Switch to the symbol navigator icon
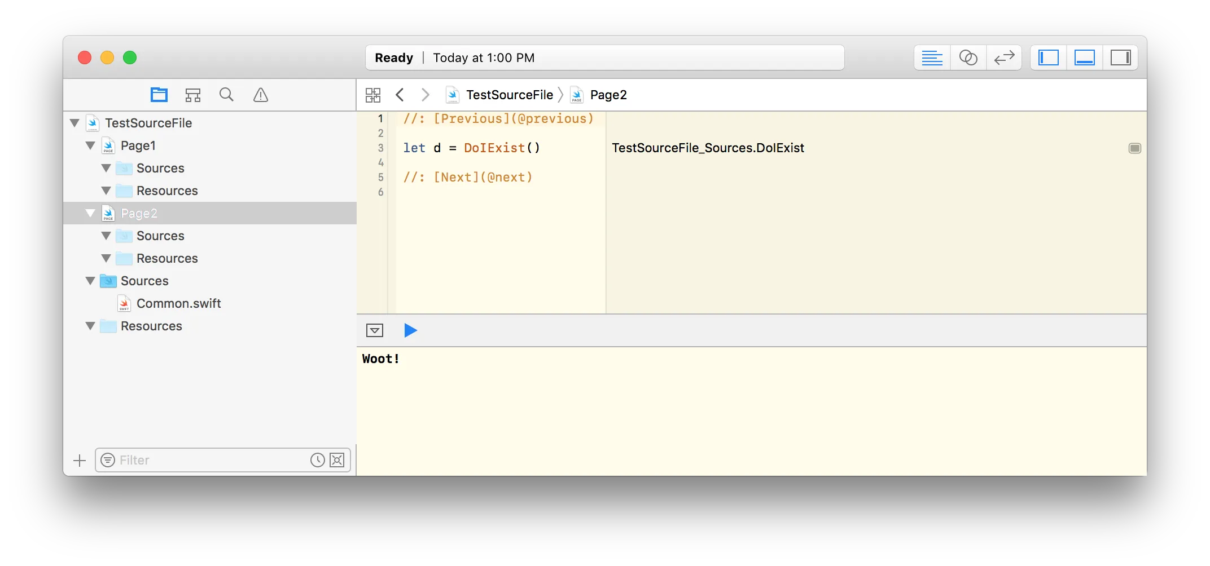 coord(193,95)
